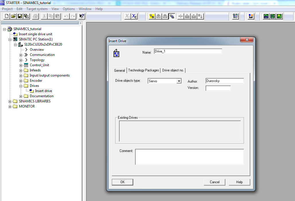
Task: Open the Drive objects type dropdown
Action: point(179,81)
